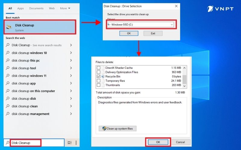Click Cancel in the files to delete dialog

pyautogui.click(x=180, y=142)
